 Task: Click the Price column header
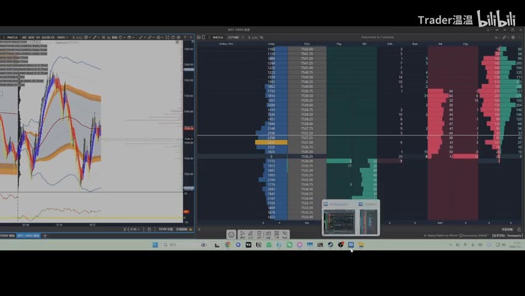click(x=307, y=44)
